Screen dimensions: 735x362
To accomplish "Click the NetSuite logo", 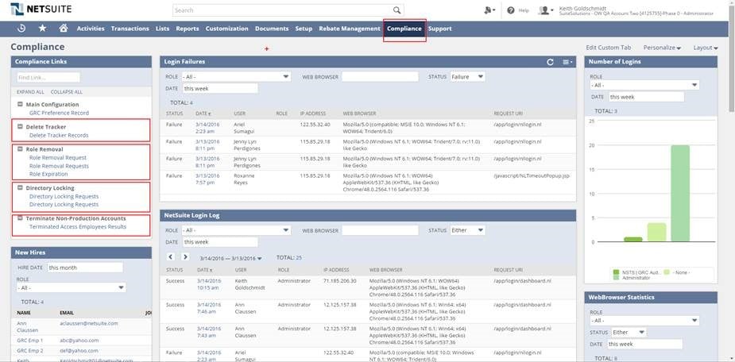I will click(x=41, y=9).
